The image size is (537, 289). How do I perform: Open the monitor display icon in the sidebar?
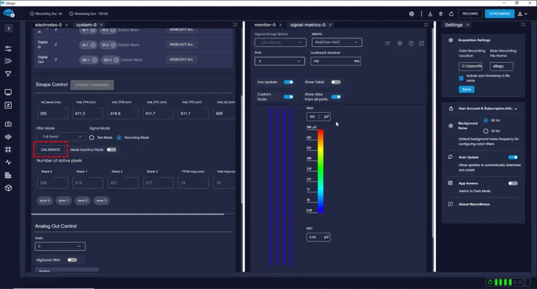pyautogui.click(x=8, y=92)
